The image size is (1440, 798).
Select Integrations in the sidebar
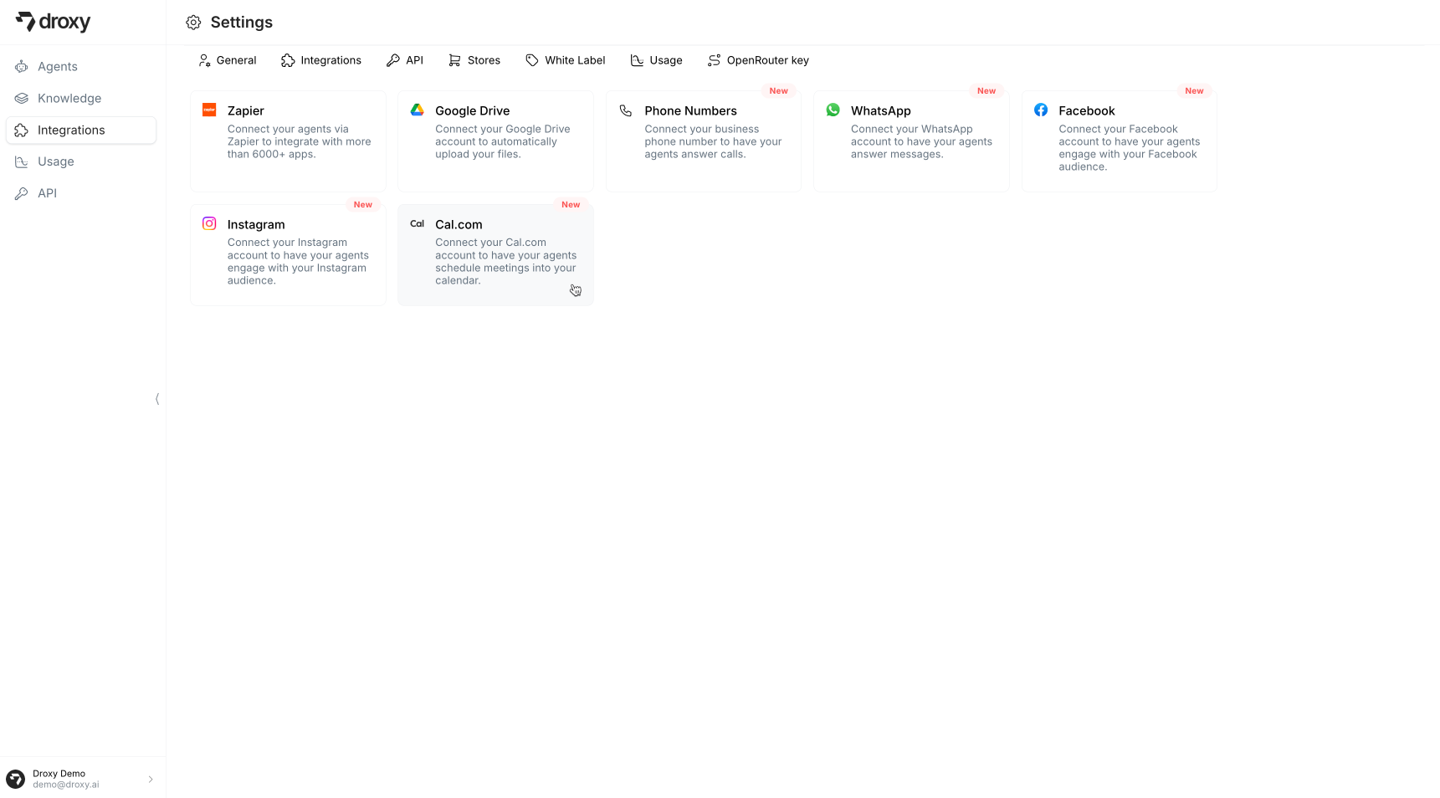81,130
